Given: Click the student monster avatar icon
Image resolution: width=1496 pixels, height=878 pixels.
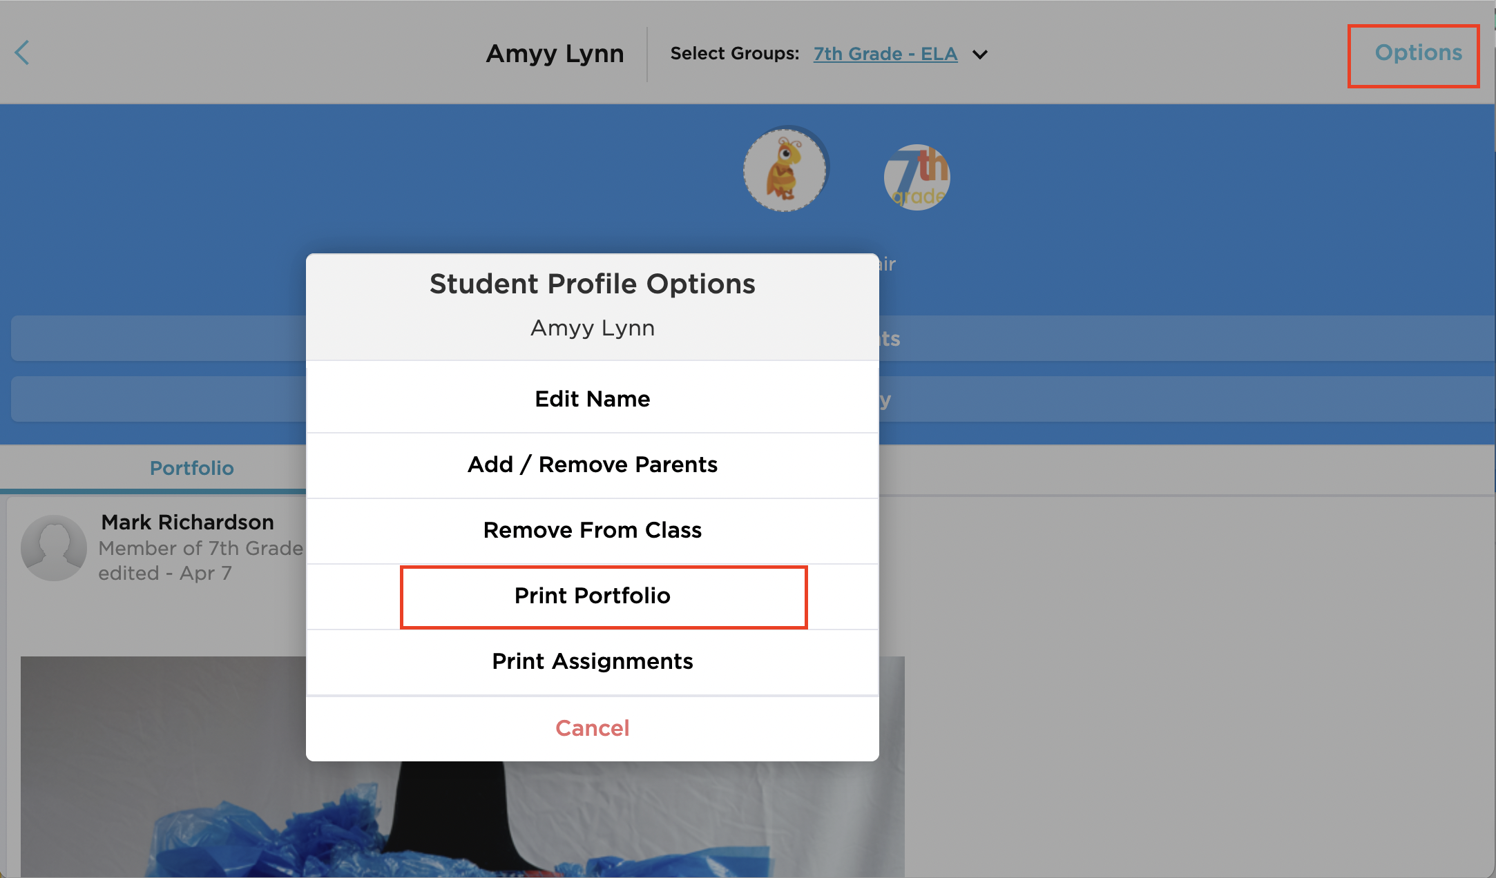Looking at the screenshot, I should [x=785, y=170].
